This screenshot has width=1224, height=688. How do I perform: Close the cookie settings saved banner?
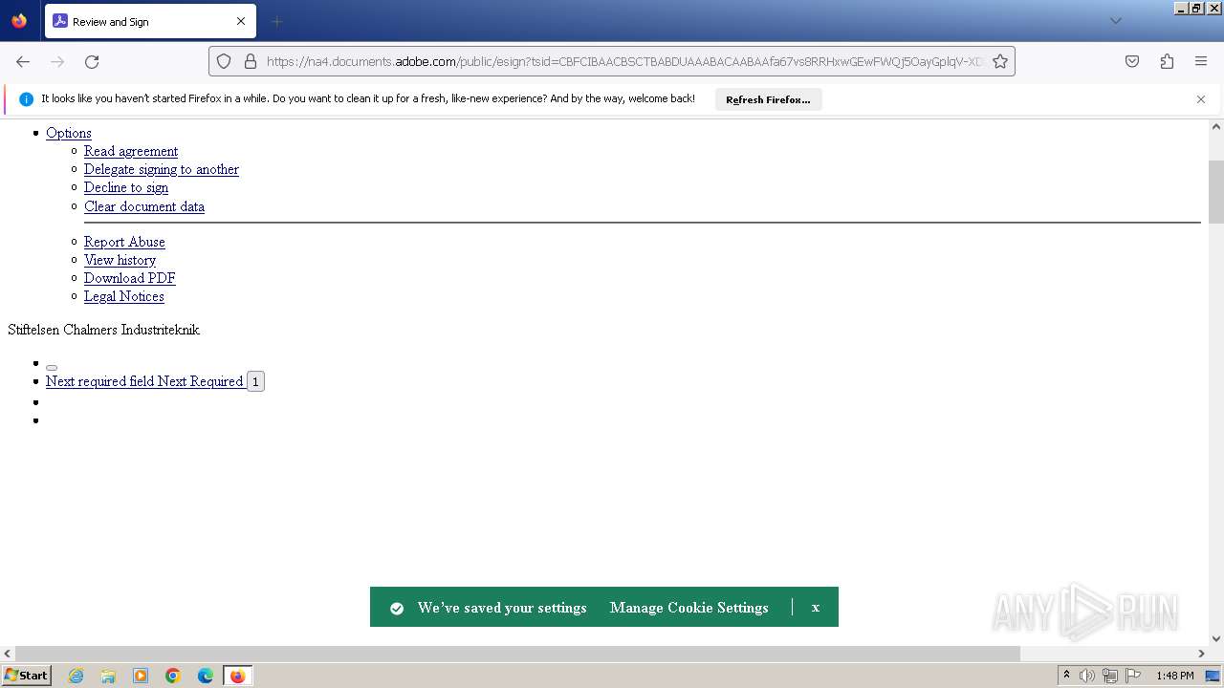click(816, 607)
